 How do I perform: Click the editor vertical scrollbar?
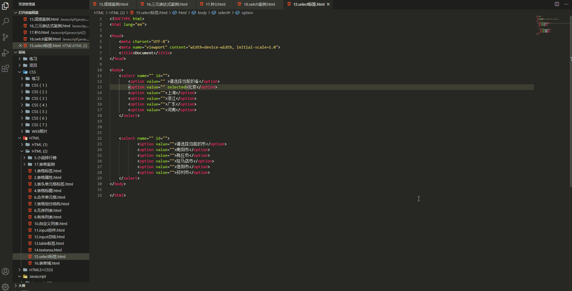click(x=571, y=102)
